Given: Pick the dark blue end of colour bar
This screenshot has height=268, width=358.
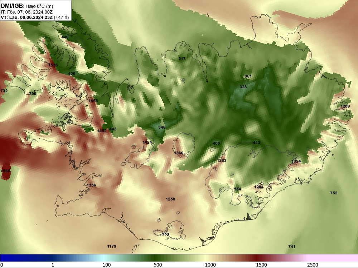Looking at the screenshot, I should [14, 258].
